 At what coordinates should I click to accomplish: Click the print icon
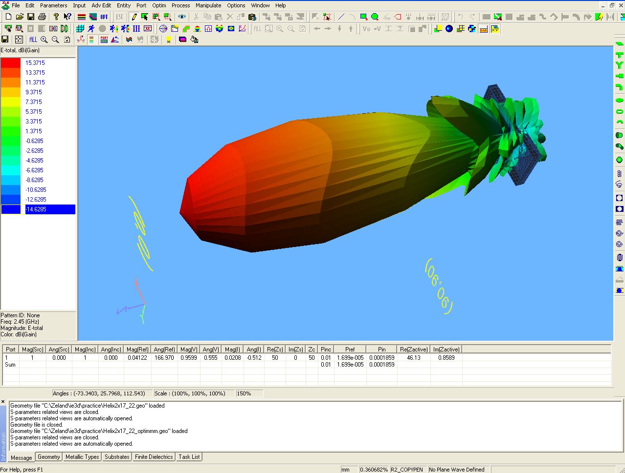point(42,17)
